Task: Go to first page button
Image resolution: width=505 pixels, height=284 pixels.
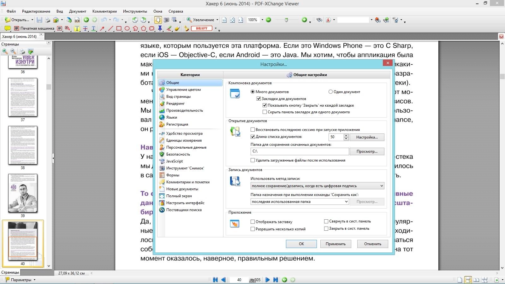Action: [215, 280]
